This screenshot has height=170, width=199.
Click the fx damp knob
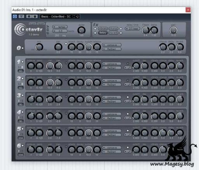[154, 30]
